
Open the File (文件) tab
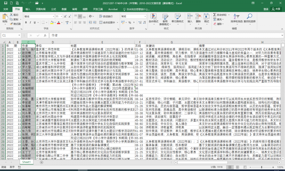pyautogui.click(x=6, y=9)
